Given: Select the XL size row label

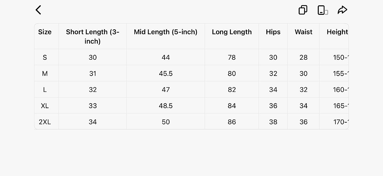Looking at the screenshot, I should click(45, 106).
